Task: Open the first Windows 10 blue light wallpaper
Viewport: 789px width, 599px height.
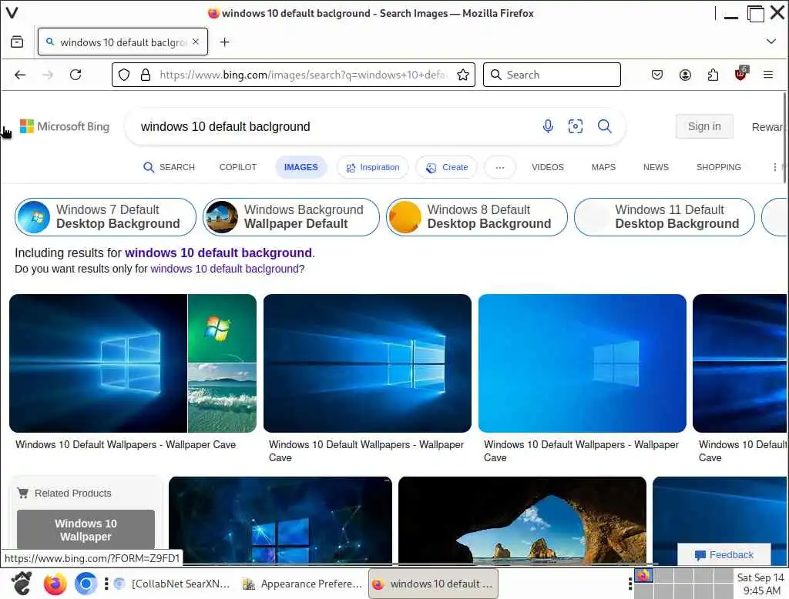Action: click(98, 363)
